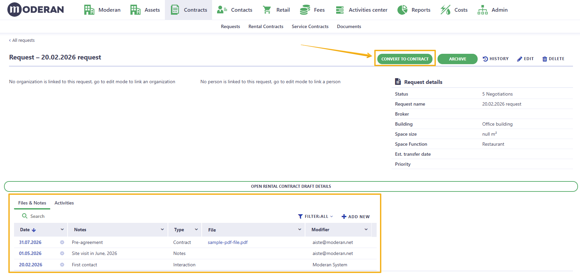
Task: Click 'Pre-agreement' note cell
Action: pos(87,242)
